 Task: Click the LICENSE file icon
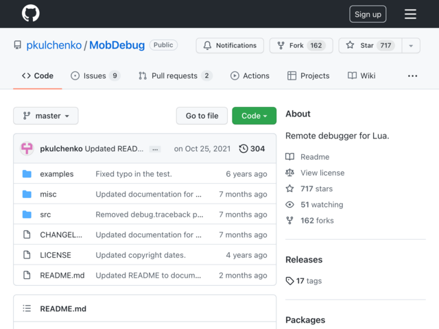[x=27, y=255]
